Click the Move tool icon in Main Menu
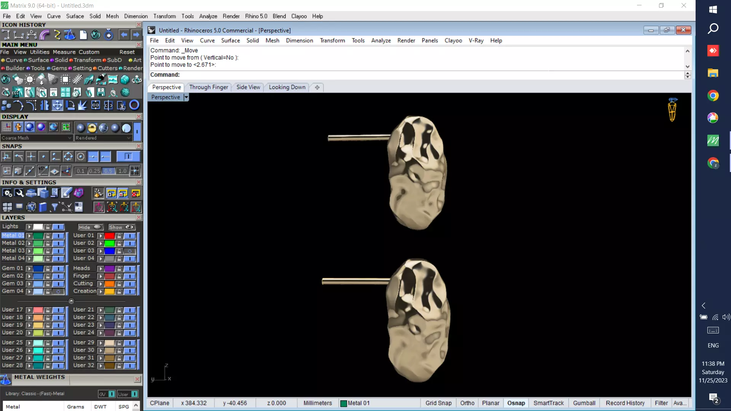Image resolution: width=731 pixels, height=411 pixels. (x=57, y=105)
